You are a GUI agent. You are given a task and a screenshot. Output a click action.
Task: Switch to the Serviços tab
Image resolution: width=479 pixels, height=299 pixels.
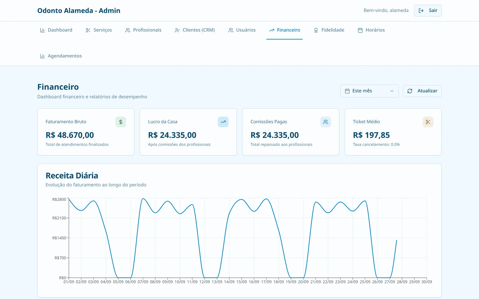98,30
